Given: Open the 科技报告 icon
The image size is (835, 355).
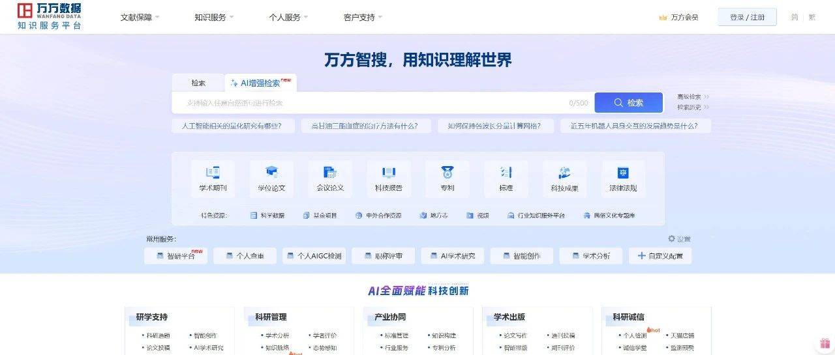Looking at the screenshot, I should point(389,173).
